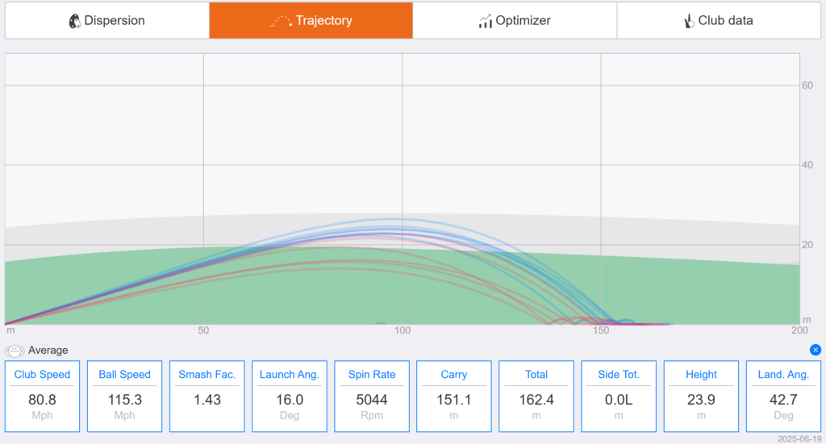Switch to the Optimizer tab

tap(515, 20)
